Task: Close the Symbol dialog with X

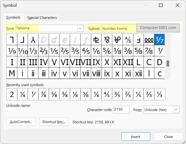Action: pyautogui.click(x=177, y=5)
